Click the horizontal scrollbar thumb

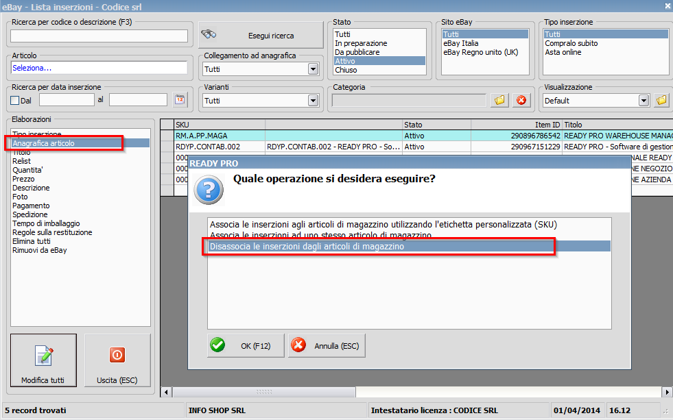264,392
